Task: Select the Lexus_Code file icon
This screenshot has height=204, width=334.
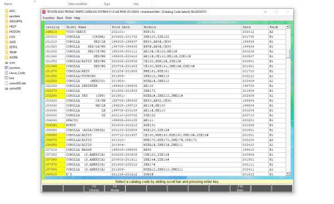Action: coord(6,73)
